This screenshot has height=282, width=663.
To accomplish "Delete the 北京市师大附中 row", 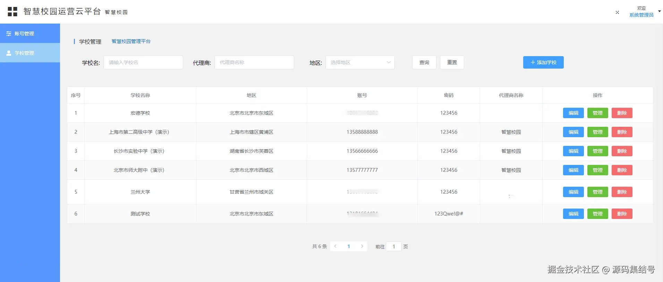I will point(622,170).
